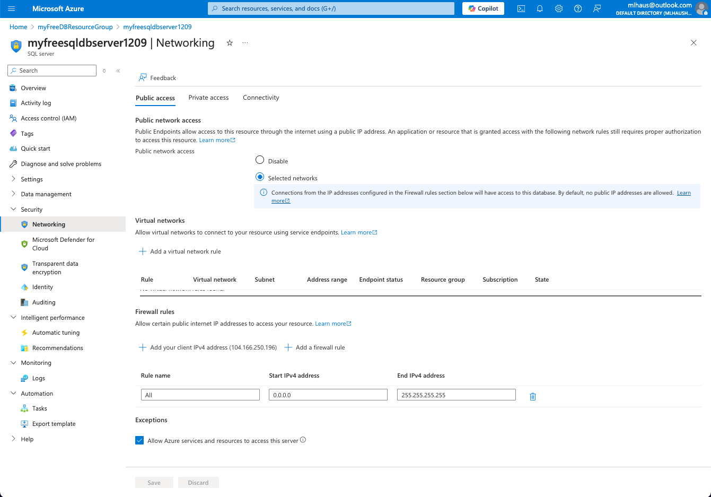Open Logs under Monitoring
711x497 pixels.
(39, 378)
